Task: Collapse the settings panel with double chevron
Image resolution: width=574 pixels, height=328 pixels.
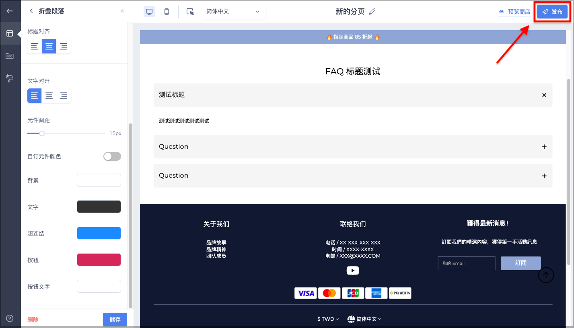Action: point(123,11)
